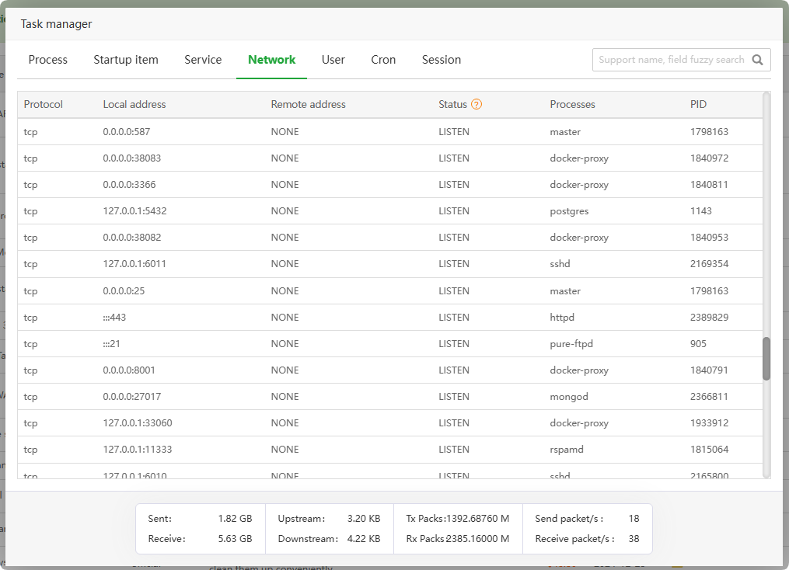Viewport: 789px width, 570px height.
Task: Click the vertical scrollbar thumb
Action: [766, 359]
